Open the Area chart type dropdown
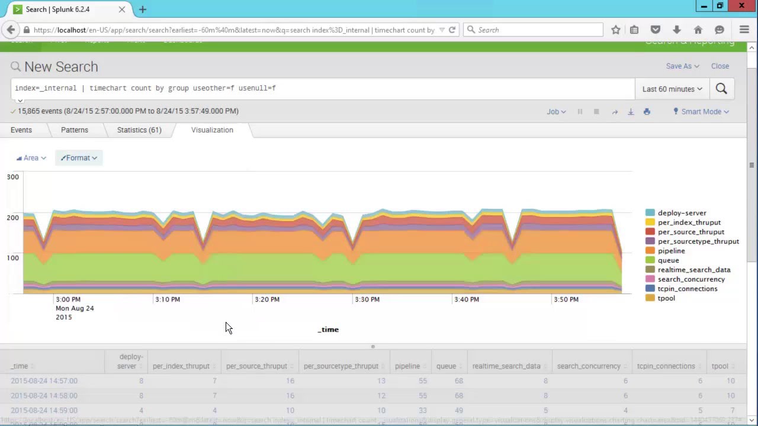The image size is (758, 426). (x=31, y=158)
